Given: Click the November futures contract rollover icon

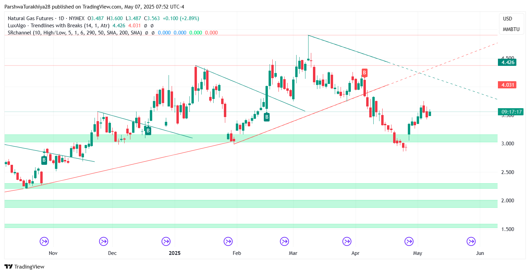Looking at the screenshot, I should point(44,242).
